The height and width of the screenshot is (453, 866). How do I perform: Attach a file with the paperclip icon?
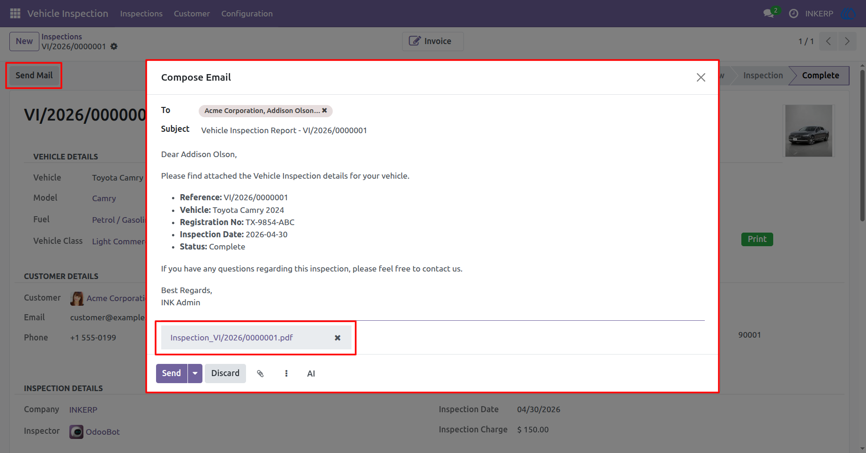click(260, 373)
